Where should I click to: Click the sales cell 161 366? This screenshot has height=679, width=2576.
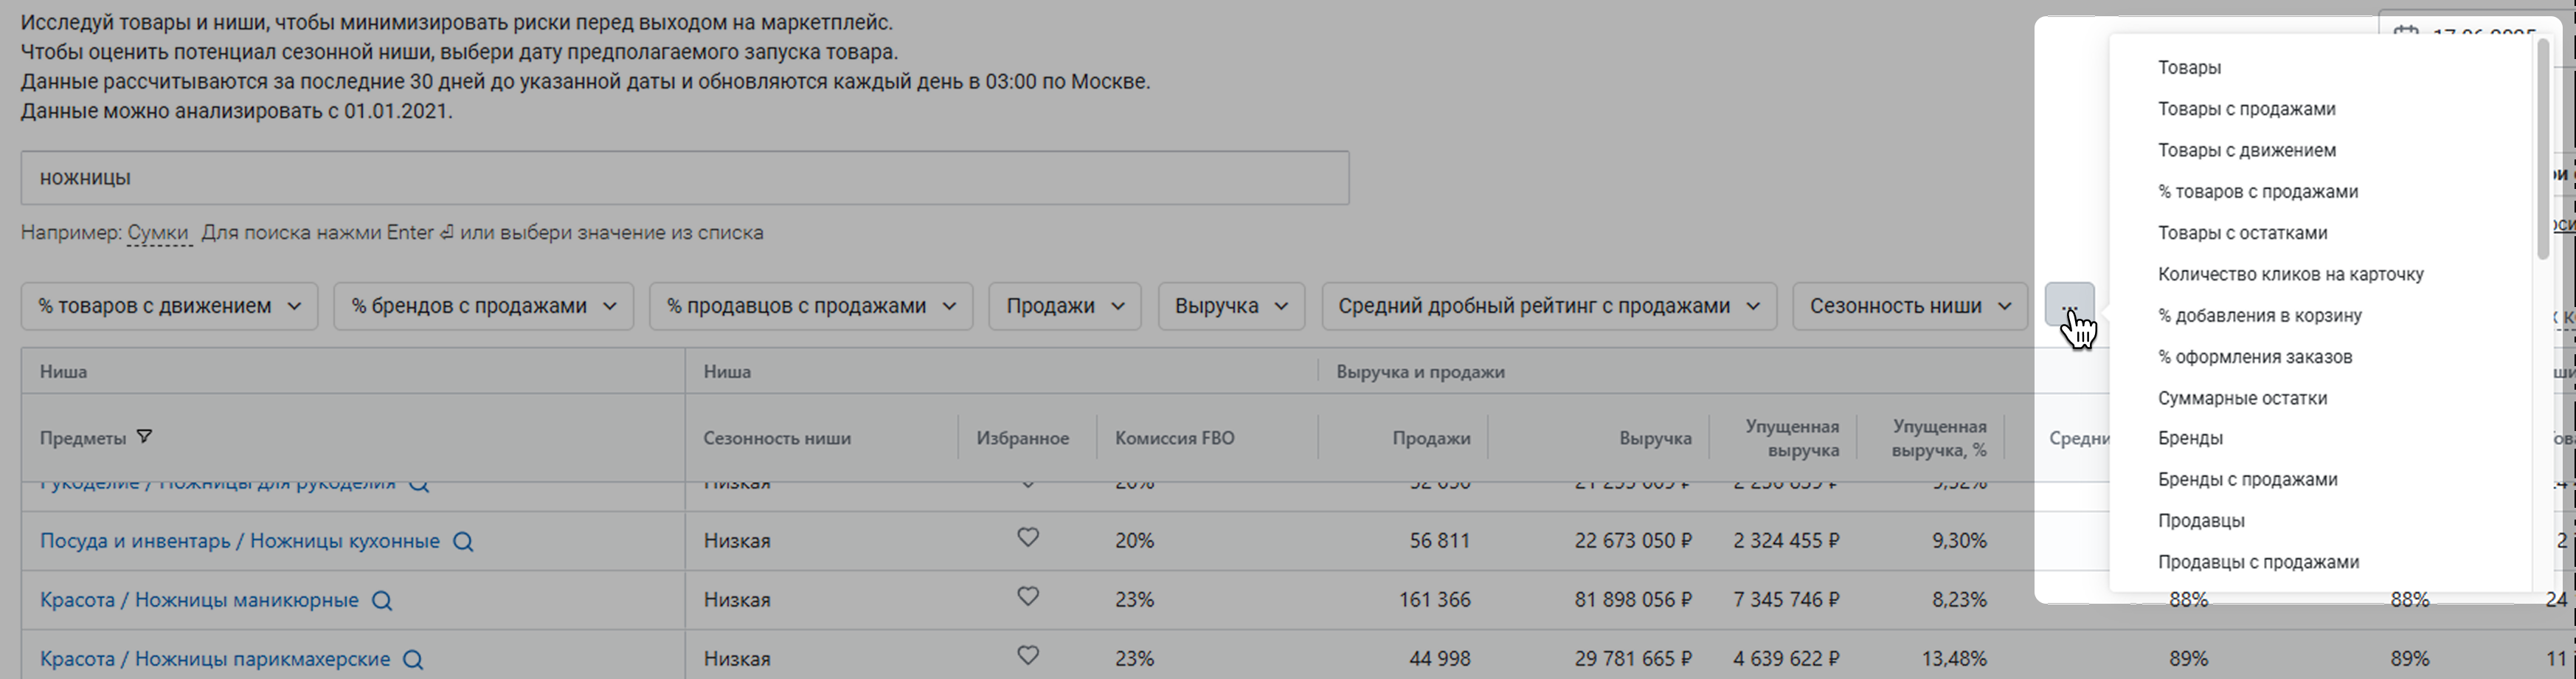coord(1434,600)
